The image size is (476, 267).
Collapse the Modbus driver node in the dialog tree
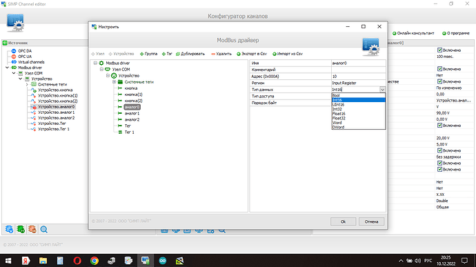pyautogui.click(x=95, y=63)
